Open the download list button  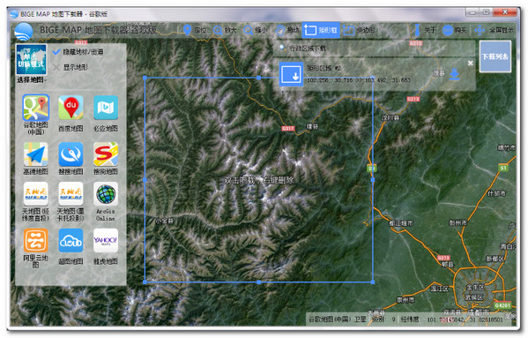495,56
